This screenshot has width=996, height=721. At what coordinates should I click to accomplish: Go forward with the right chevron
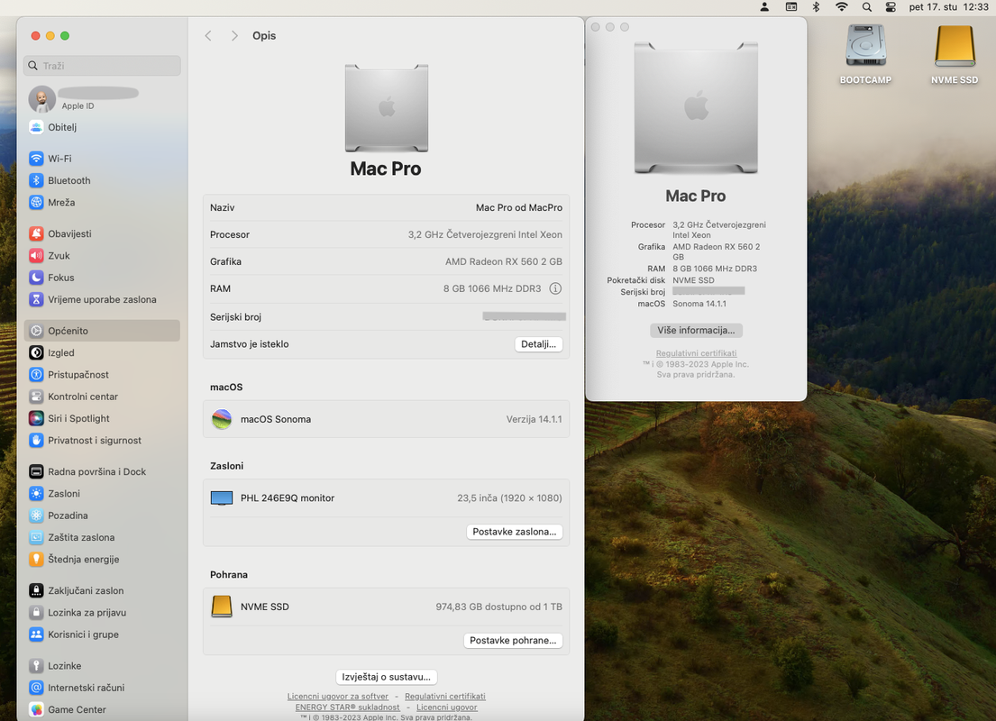point(234,35)
